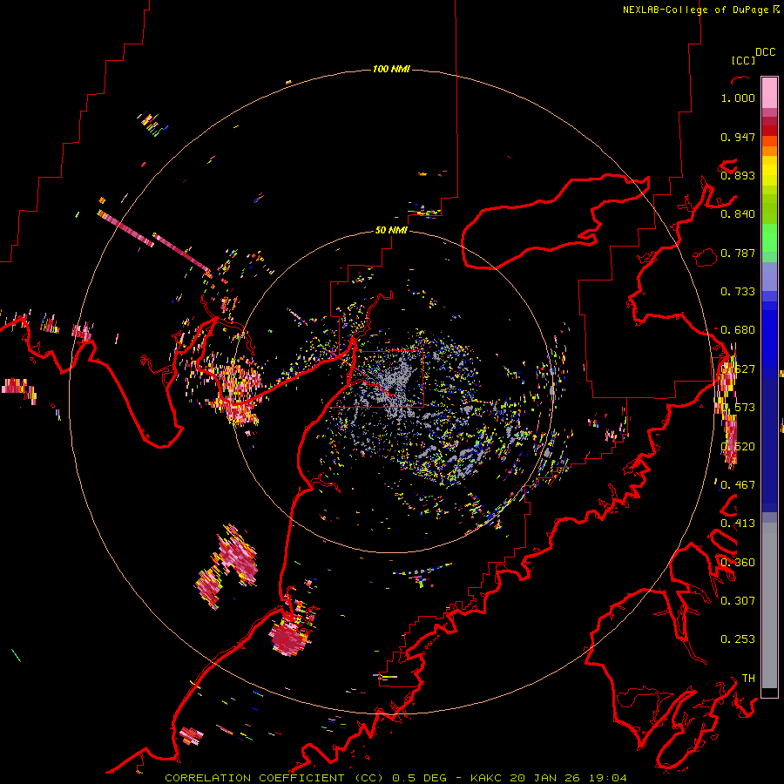
Task: Click the DCC label above the color scale
Action: (766, 52)
